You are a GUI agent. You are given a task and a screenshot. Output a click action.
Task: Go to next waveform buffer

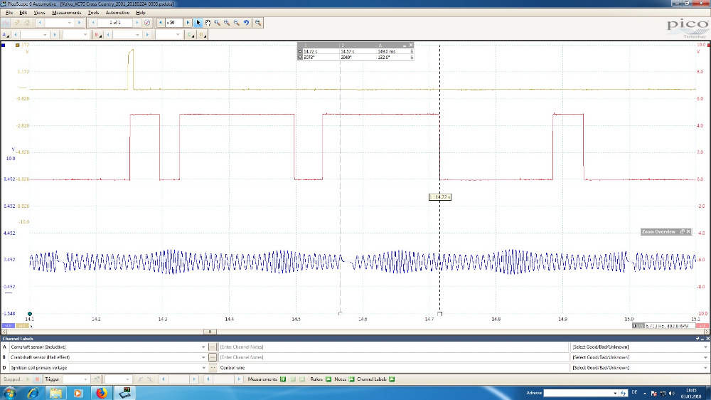[137, 23]
